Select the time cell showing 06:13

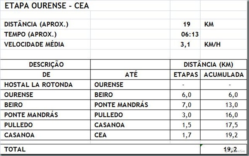click(x=185, y=34)
